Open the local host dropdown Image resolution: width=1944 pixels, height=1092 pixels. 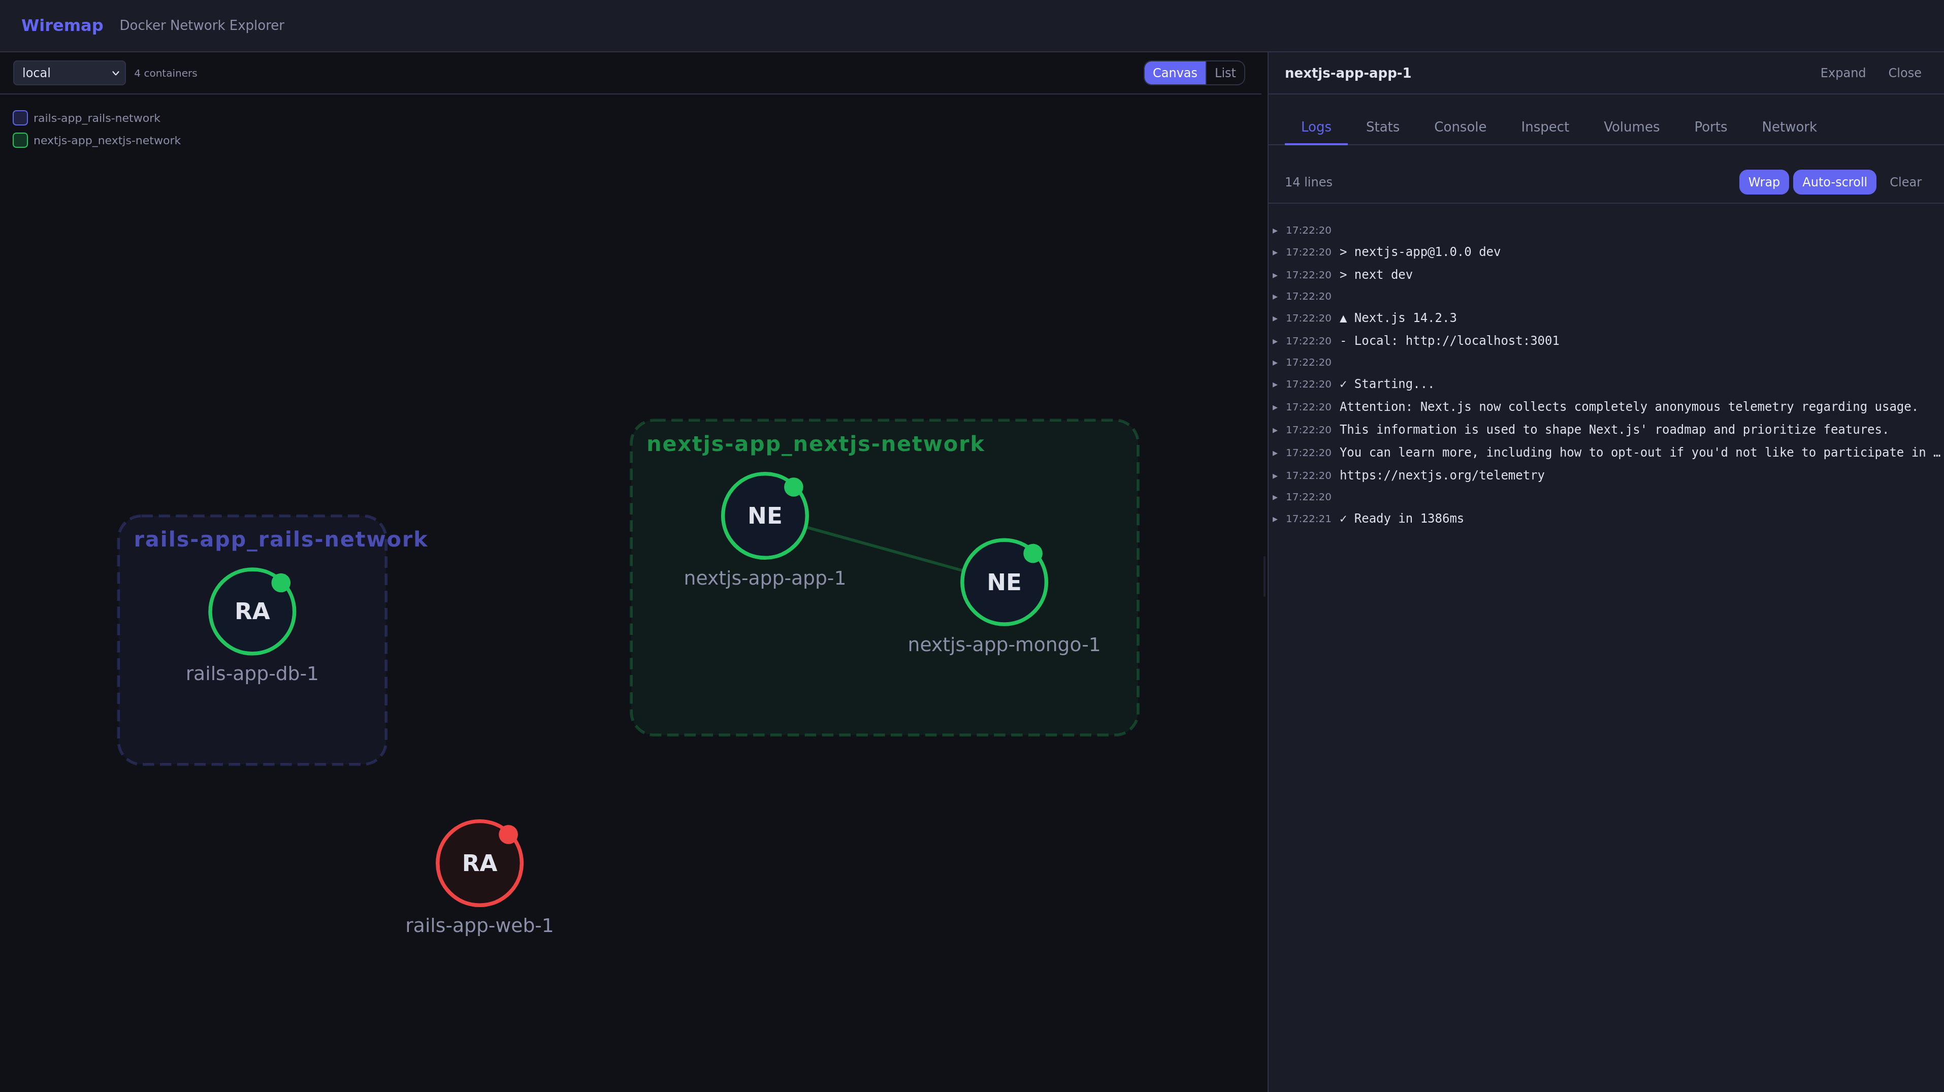[70, 73]
